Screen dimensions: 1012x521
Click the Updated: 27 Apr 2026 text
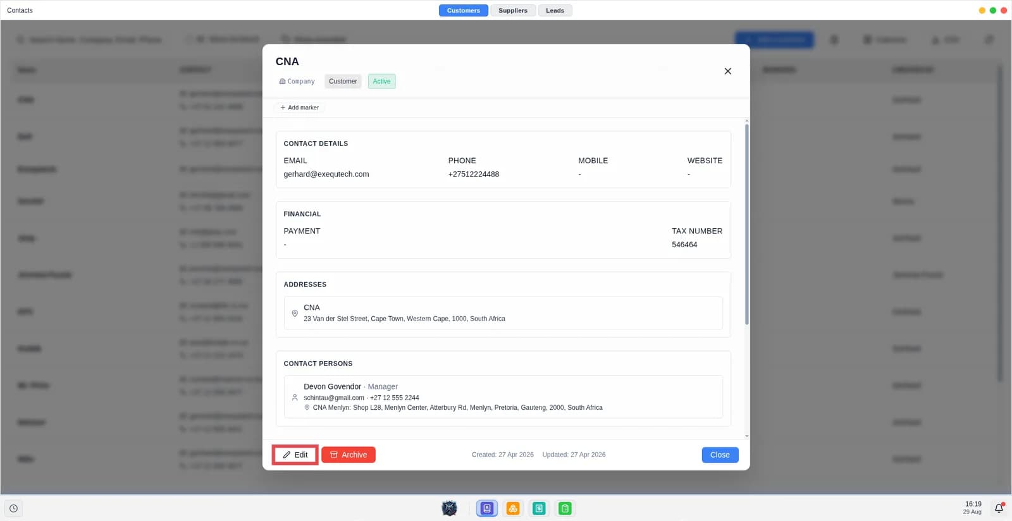[x=574, y=455]
